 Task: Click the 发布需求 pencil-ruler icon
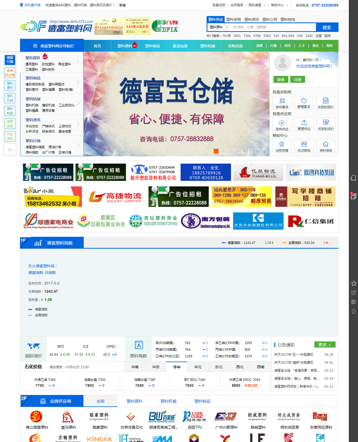(282, 101)
